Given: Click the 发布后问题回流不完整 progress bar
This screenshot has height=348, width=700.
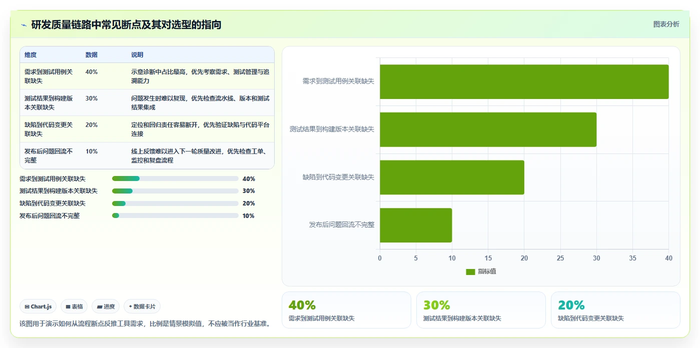Looking at the screenshot, I should tap(175, 215).
